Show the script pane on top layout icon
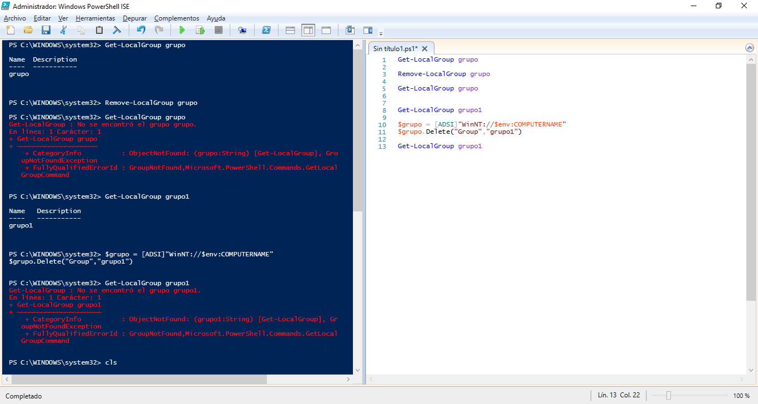 click(290, 30)
